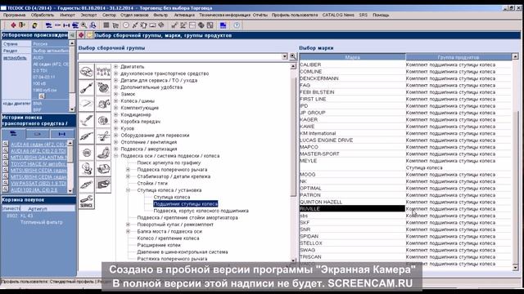The width and height of the screenshot is (524, 294).
Task: Select the shock absorber assembly group icon
Action: coord(87,120)
